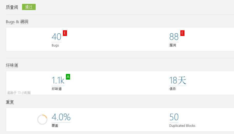Click the Duplicated Blocks label
Image resolution: width=234 pixels, height=134 pixels.
(182, 126)
